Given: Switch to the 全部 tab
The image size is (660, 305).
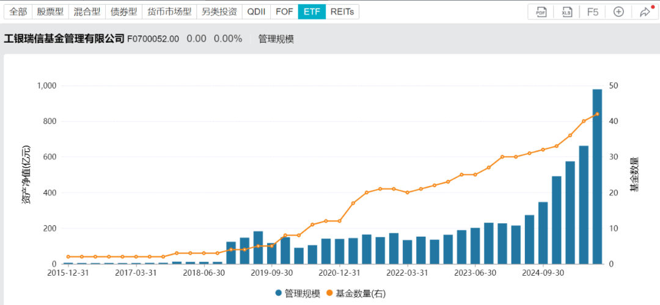Looking at the screenshot, I should click(x=18, y=12).
